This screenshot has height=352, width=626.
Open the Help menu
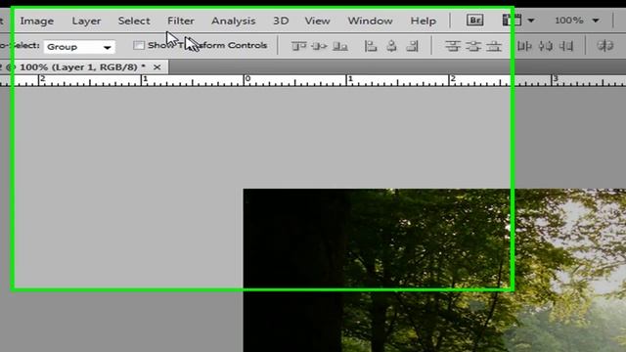point(424,21)
